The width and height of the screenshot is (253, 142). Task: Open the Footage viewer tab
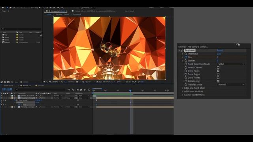95,11
